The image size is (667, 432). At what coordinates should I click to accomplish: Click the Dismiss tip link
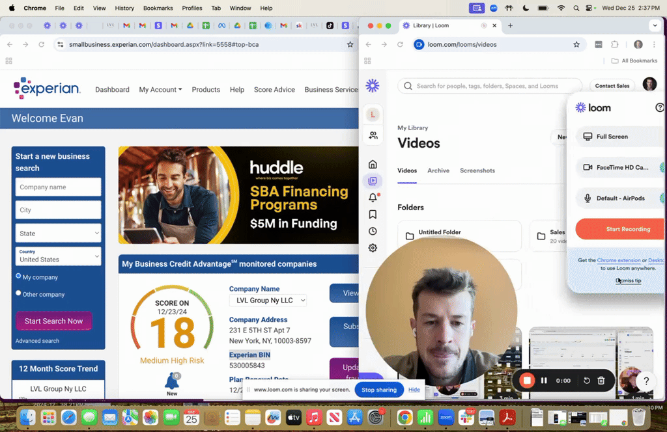(629, 280)
